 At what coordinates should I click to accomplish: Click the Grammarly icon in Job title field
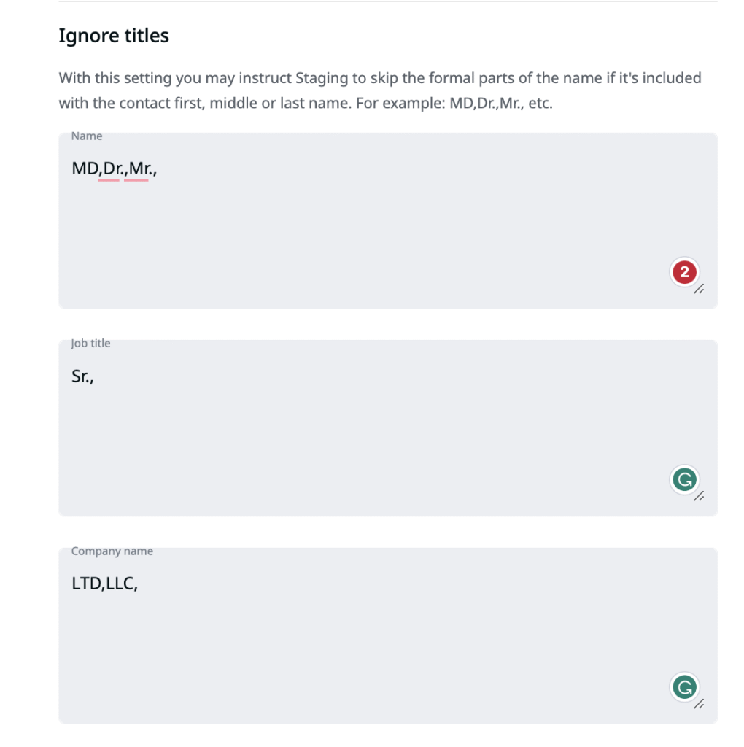tap(684, 480)
